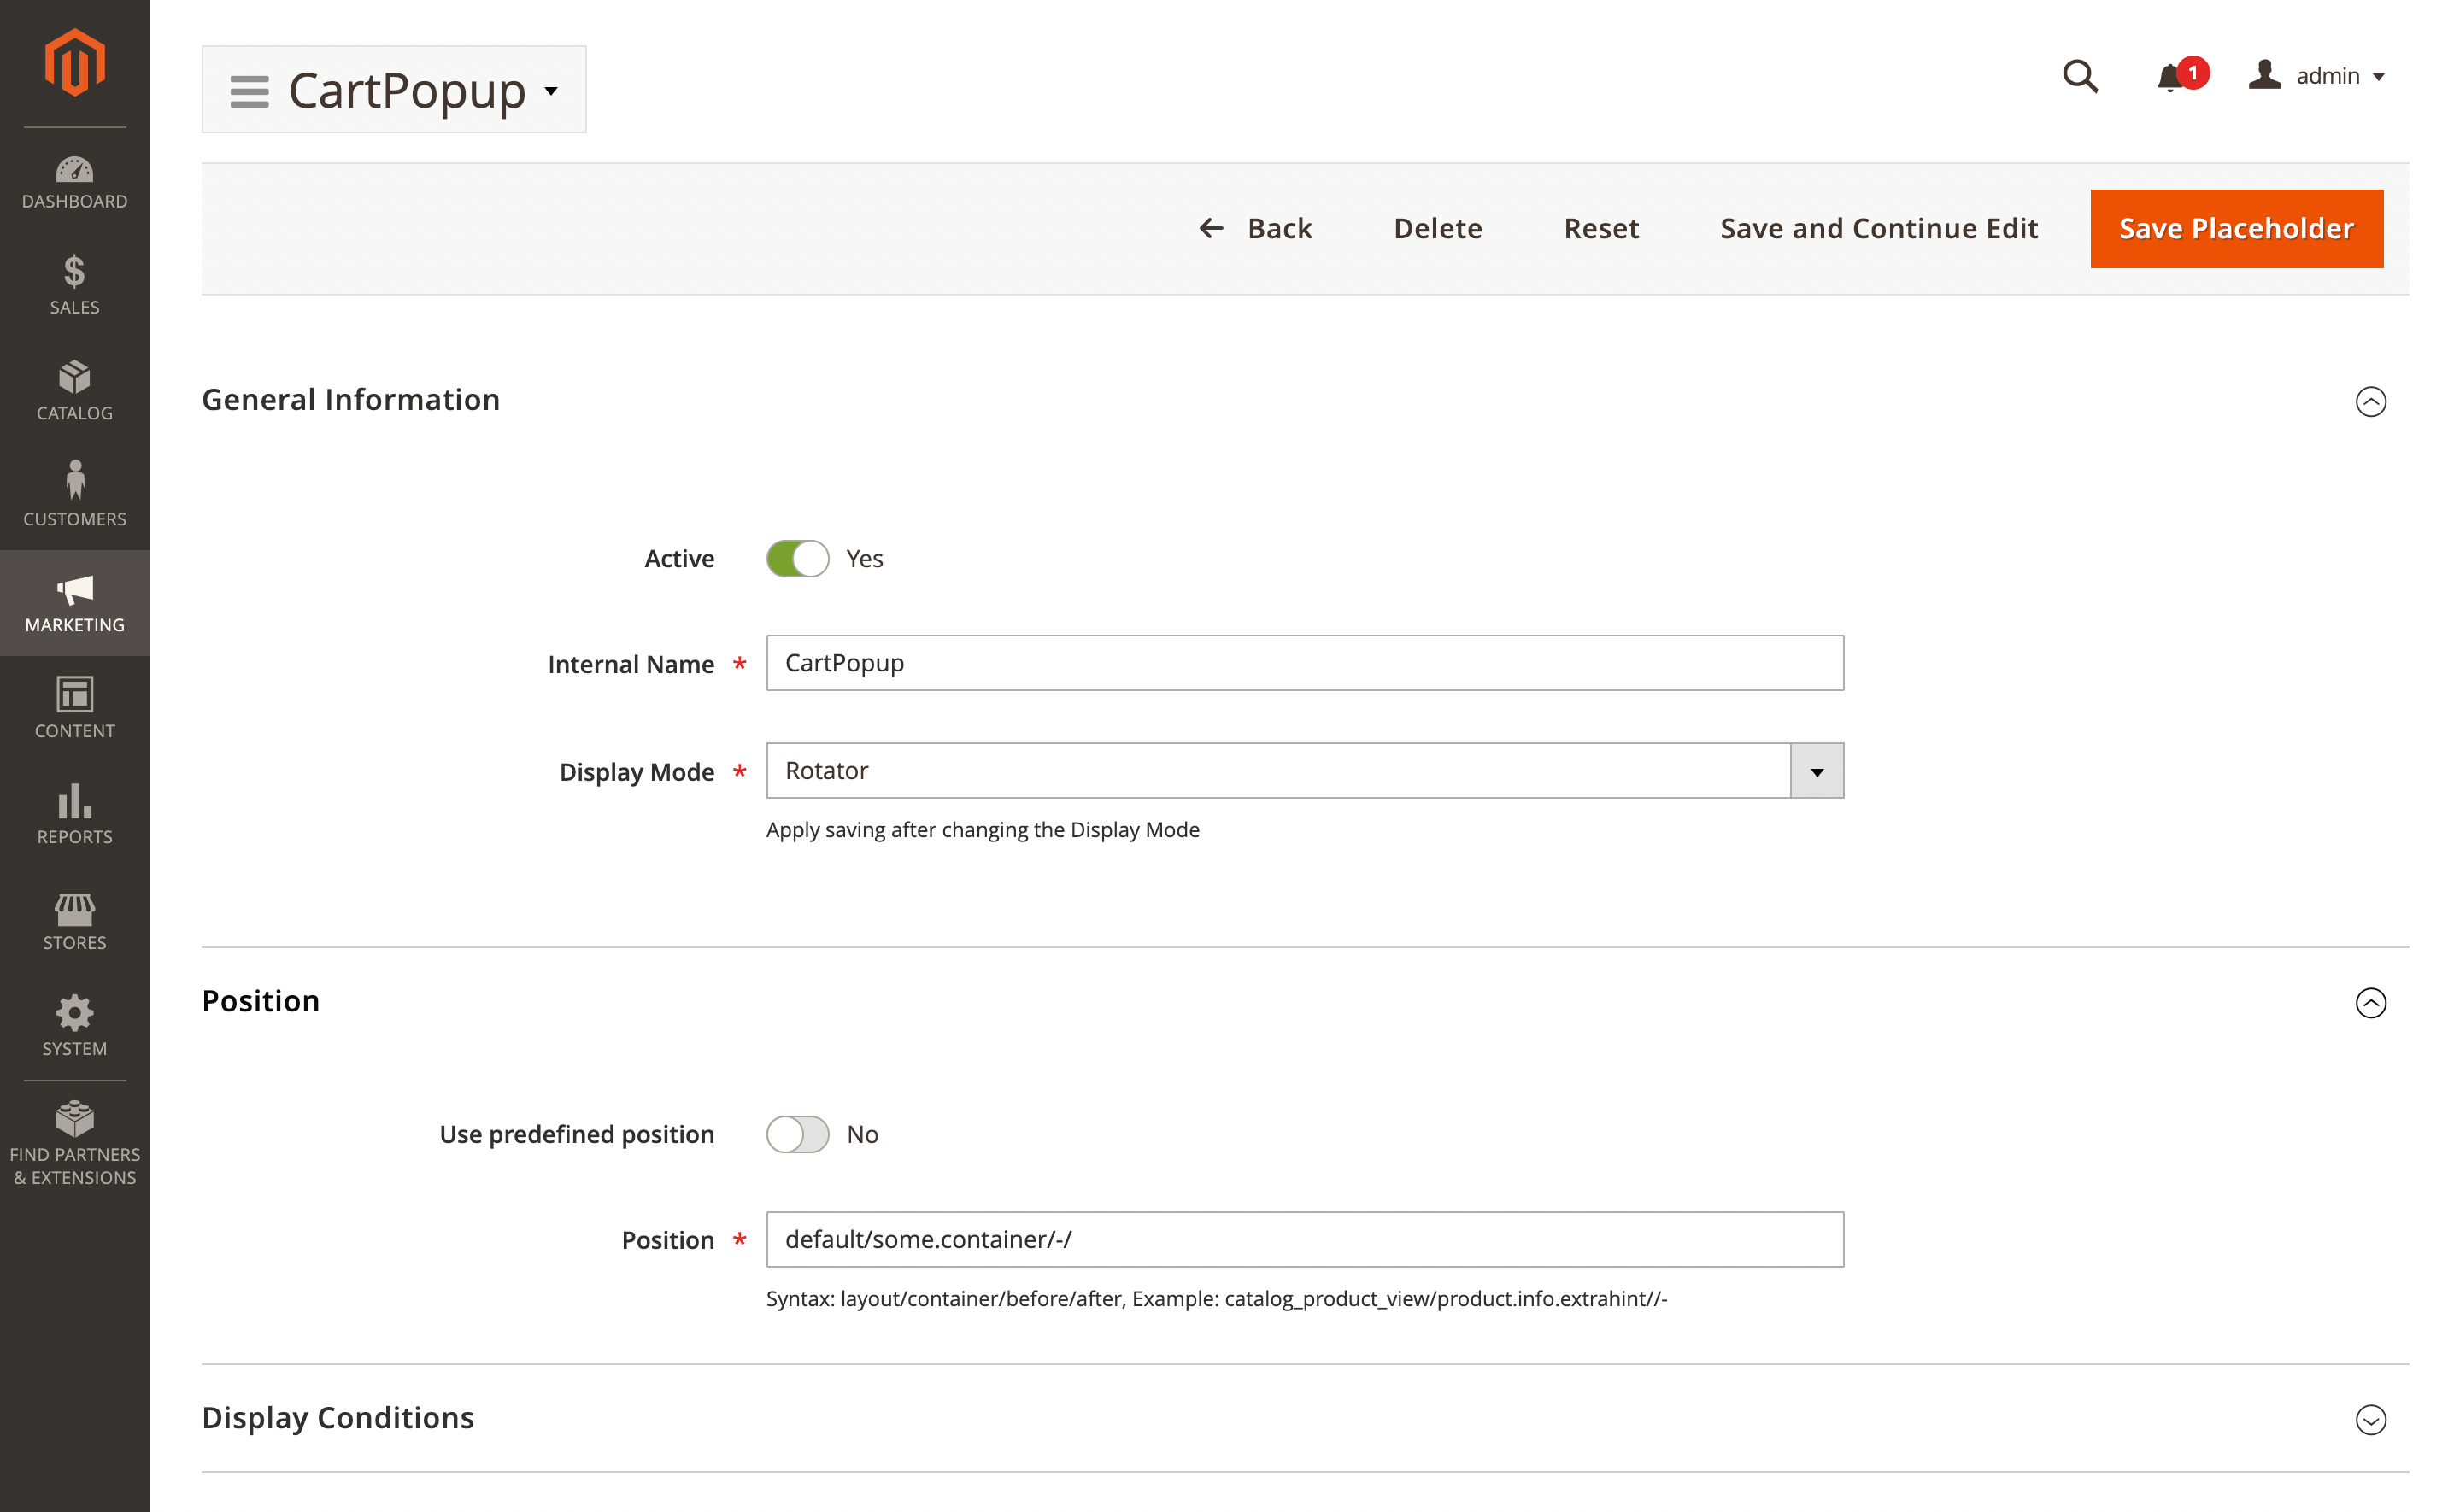Open the Content section
The image size is (2454, 1512).
tap(75, 708)
